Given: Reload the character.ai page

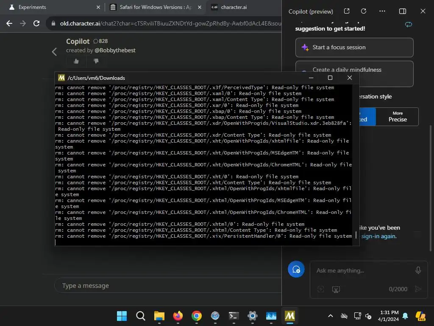Looking at the screenshot, I should pyautogui.click(x=36, y=24).
